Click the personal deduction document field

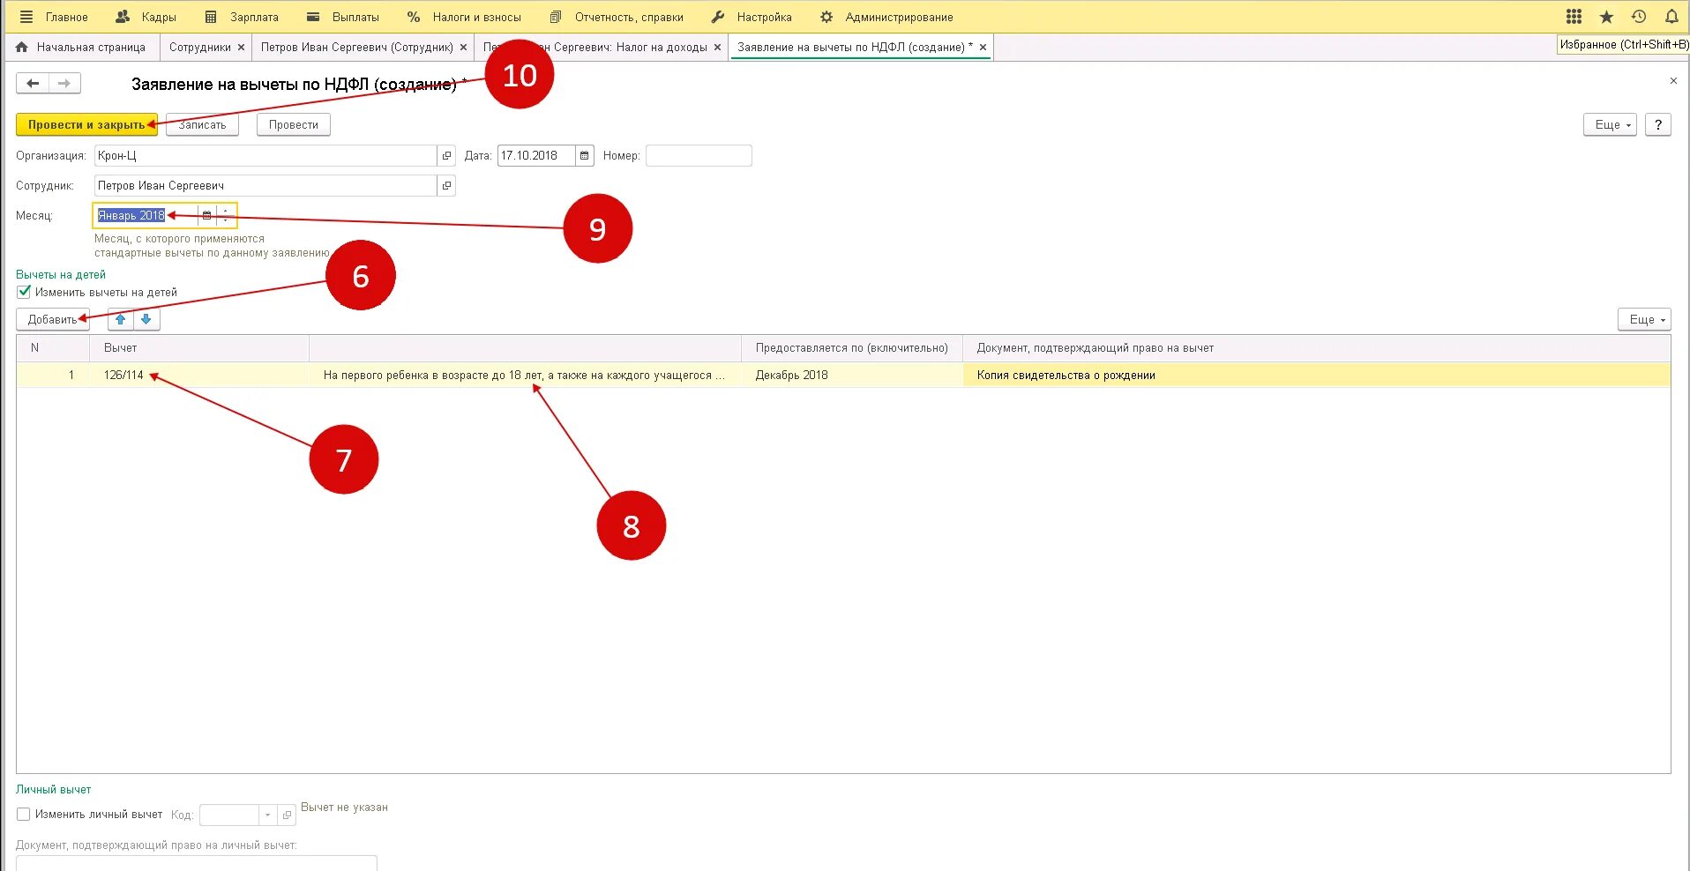pos(196,863)
